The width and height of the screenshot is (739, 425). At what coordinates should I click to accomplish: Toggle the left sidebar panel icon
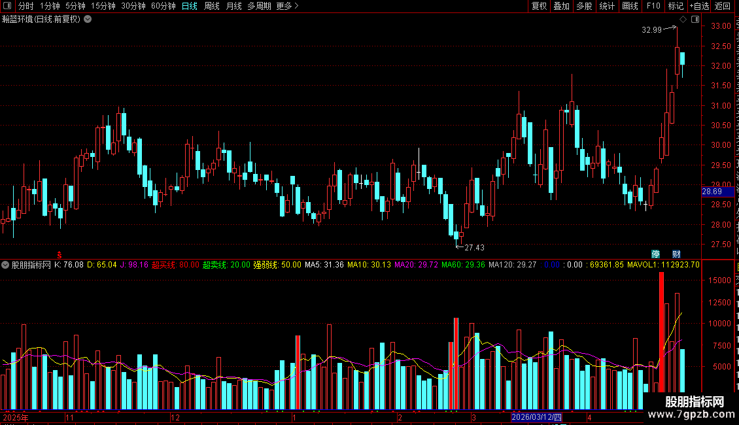(x=7, y=6)
